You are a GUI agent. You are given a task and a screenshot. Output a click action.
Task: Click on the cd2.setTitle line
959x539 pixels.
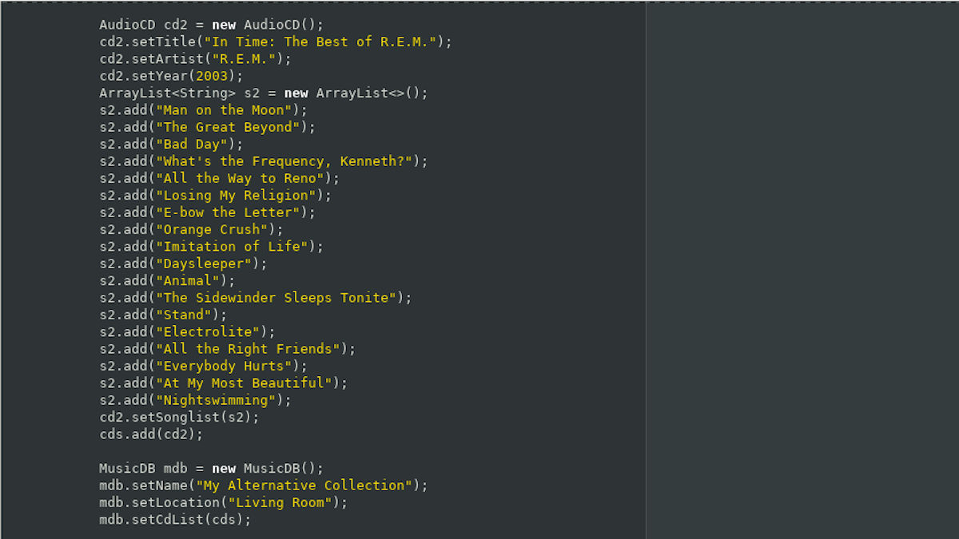pyautogui.click(x=275, y=42)
